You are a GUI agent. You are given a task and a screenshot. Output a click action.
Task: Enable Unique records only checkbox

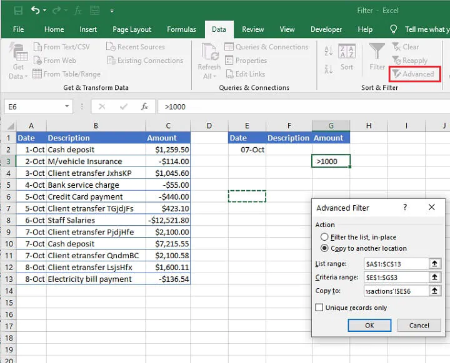click(x=319, y=307)
